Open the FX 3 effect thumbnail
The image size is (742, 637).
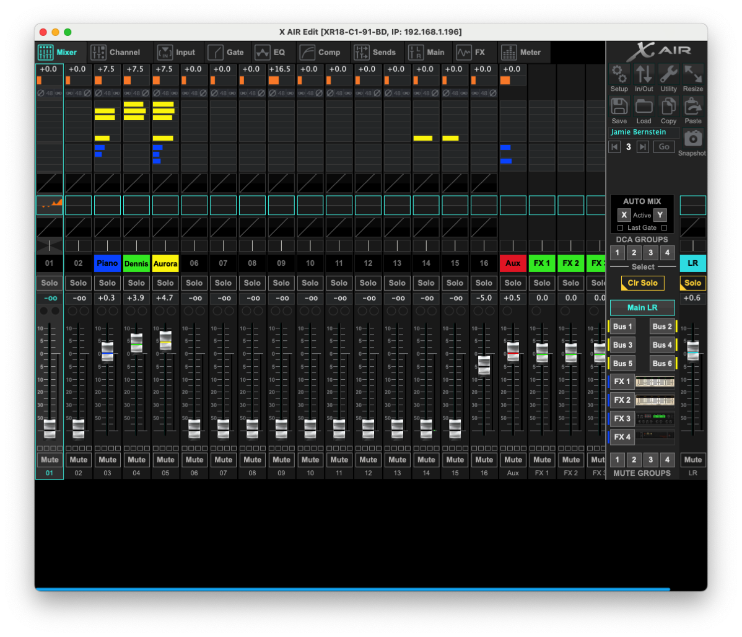point(655,419)
